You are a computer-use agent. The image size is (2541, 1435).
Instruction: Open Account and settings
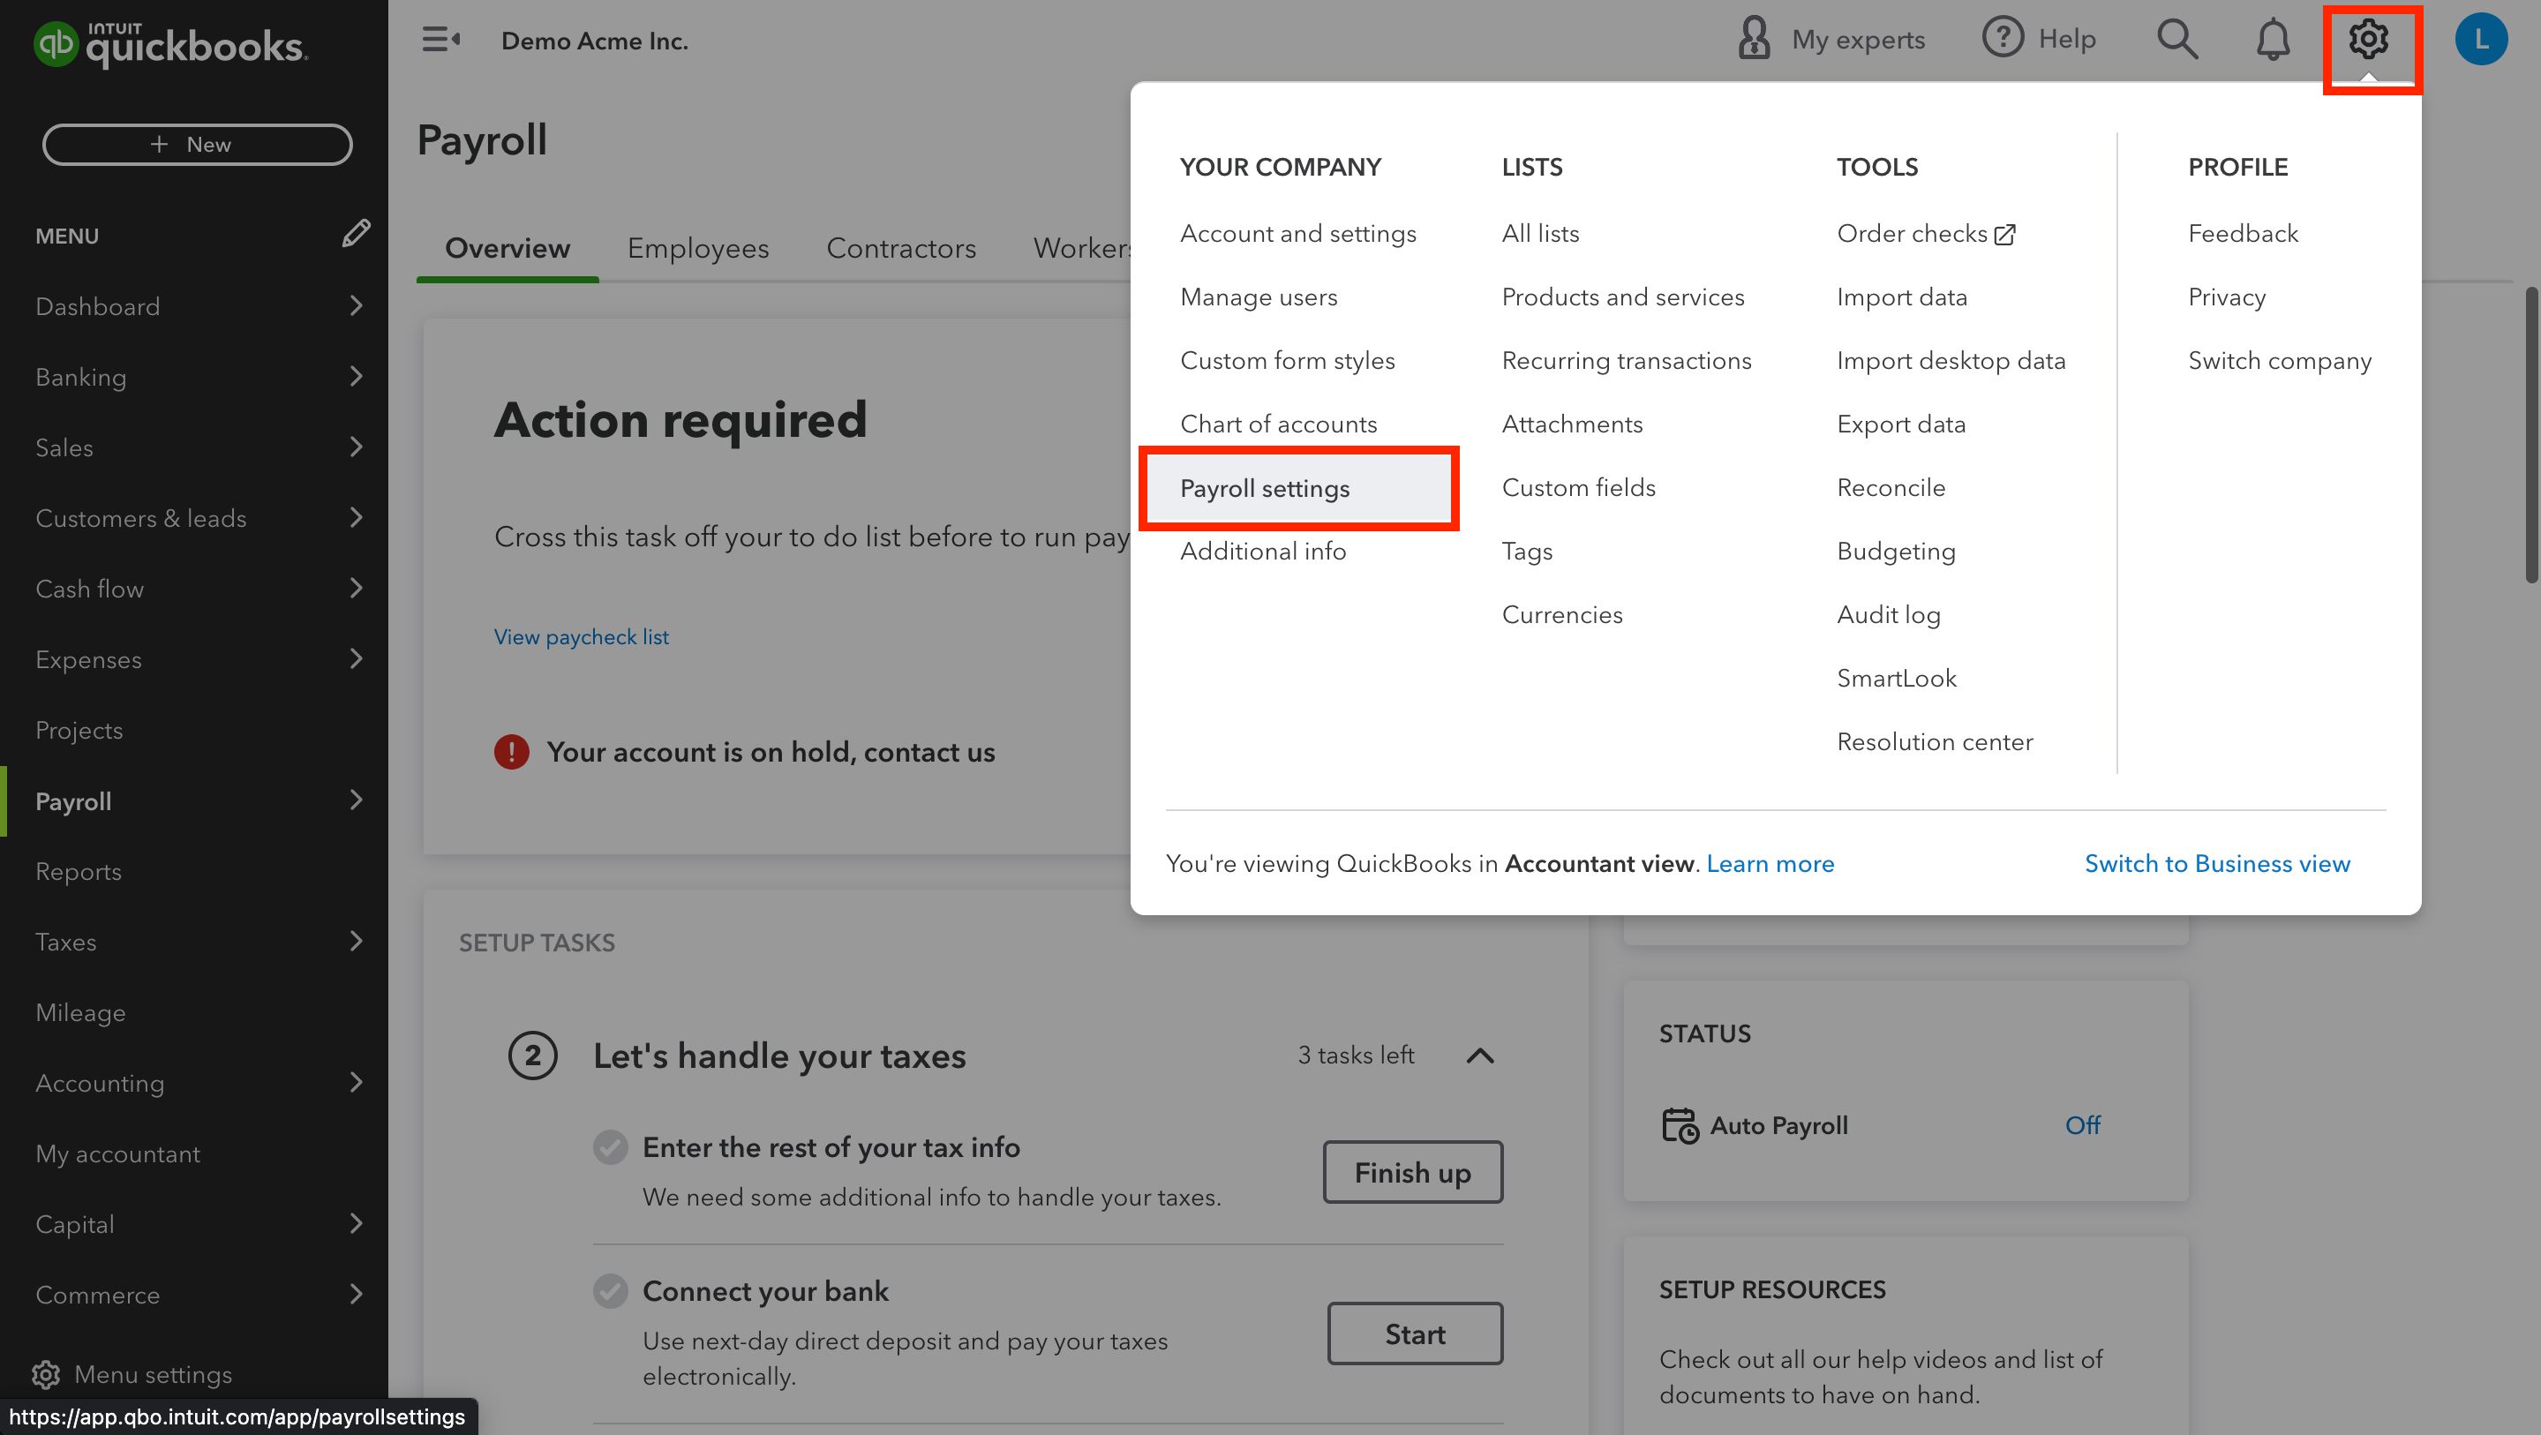tap(1298, 234)
